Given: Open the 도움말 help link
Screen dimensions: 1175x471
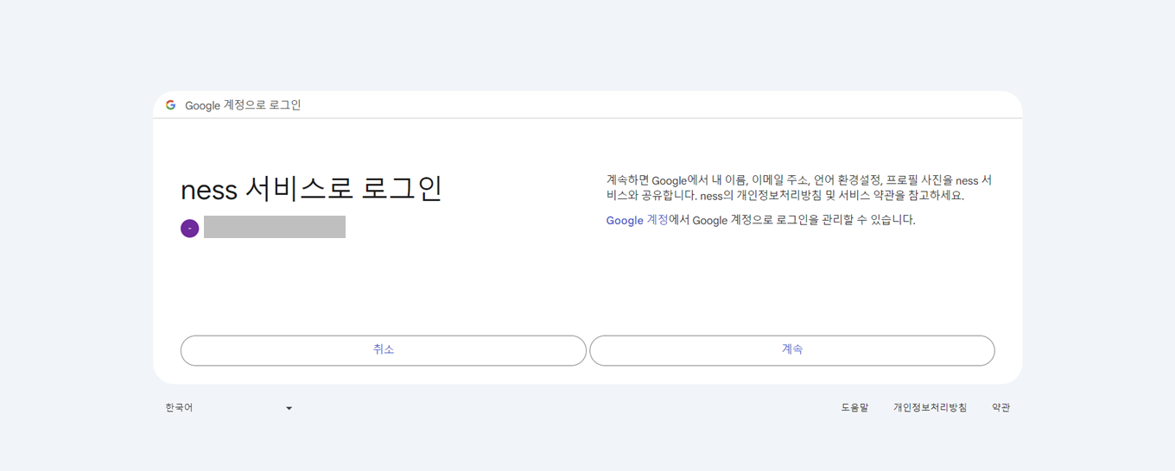Looking at the screenshot, I should 854,408.
